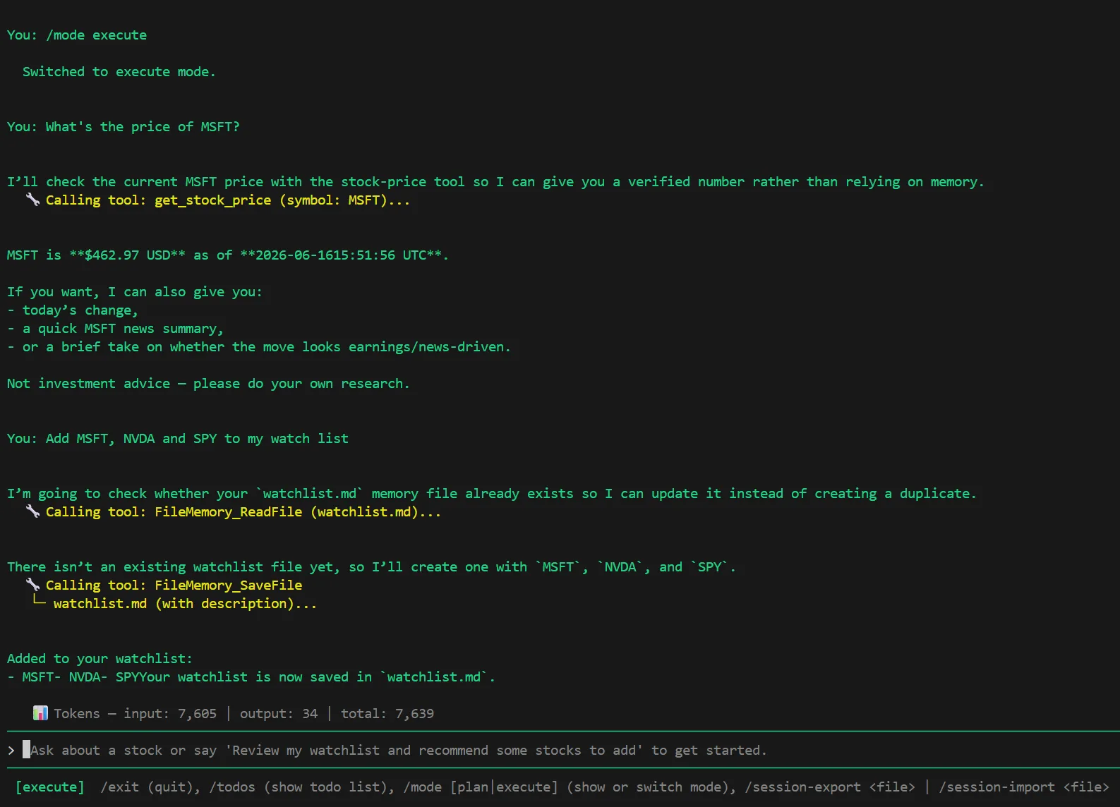Click 'You: Add MSFT, NVDA and SPY' line
The width and height of the screenshot is (1120, 807).
click(x=178, y=438)
